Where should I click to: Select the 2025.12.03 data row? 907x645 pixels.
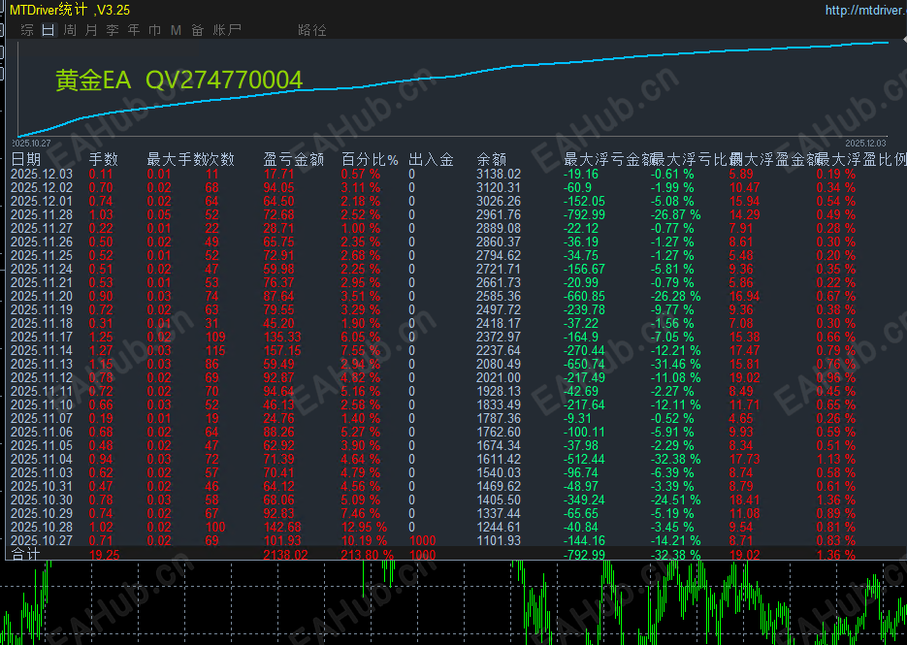[44, 174]
